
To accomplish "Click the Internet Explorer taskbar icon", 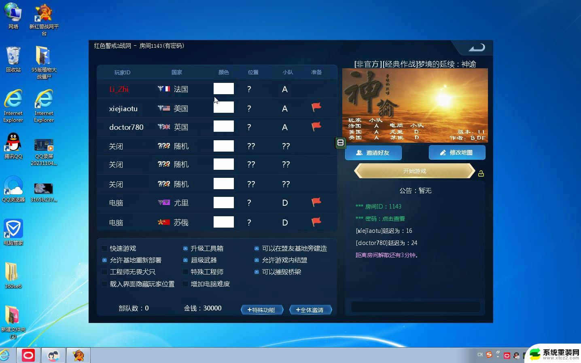I will point(4,355).
